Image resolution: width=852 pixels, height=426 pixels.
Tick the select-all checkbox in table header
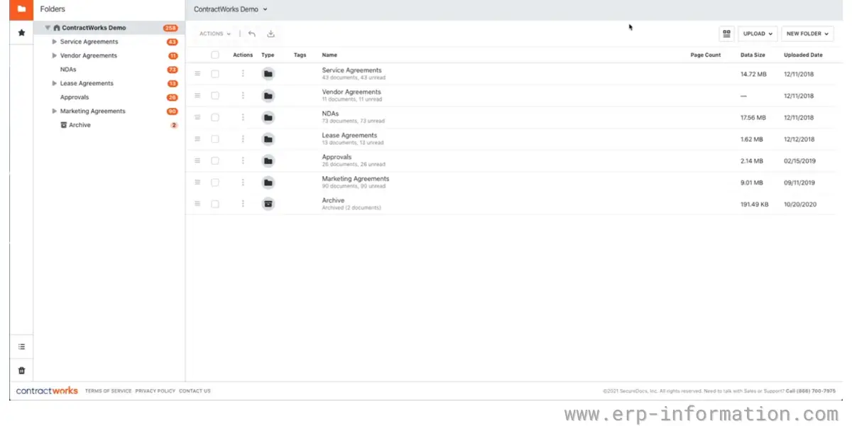(x=215, y=55)
